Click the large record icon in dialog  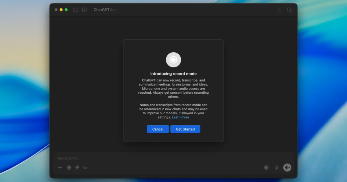coord(173,60)
